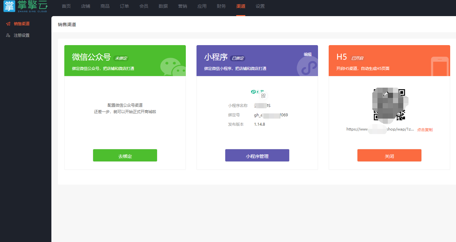456x242 pixels.
Task: Open the 首页 top menu
Action: (x=66, y=6)
